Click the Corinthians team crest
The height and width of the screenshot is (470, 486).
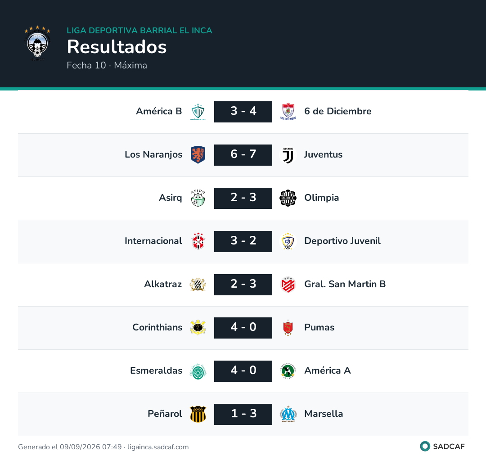[198, 328]
